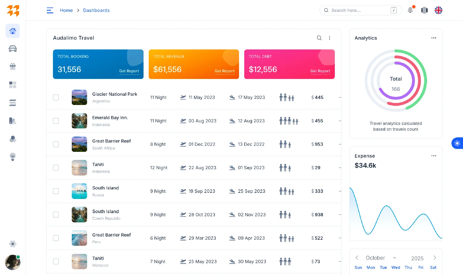The image size is (463, 275).
Task: Open the stacked layers sidebar icon
Action: click(x=13, y=103)
